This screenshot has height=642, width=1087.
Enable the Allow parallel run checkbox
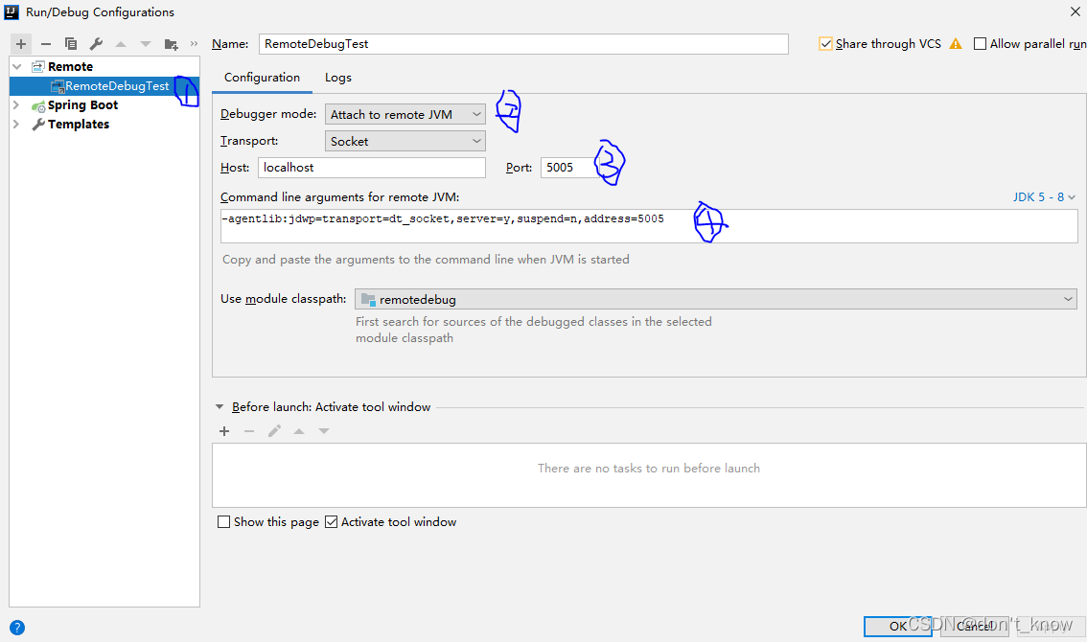coord(981,44)
